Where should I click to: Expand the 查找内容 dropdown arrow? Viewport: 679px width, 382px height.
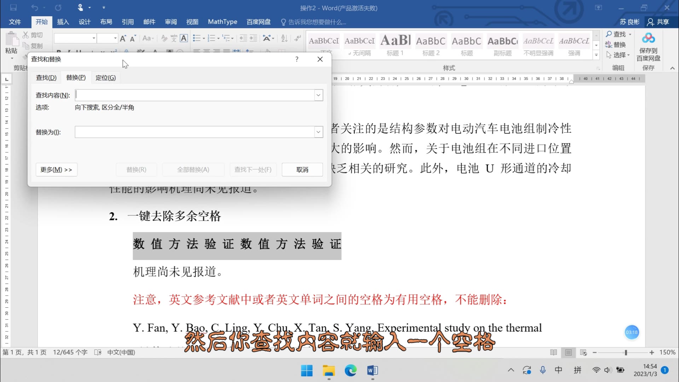tap(318, 95)
